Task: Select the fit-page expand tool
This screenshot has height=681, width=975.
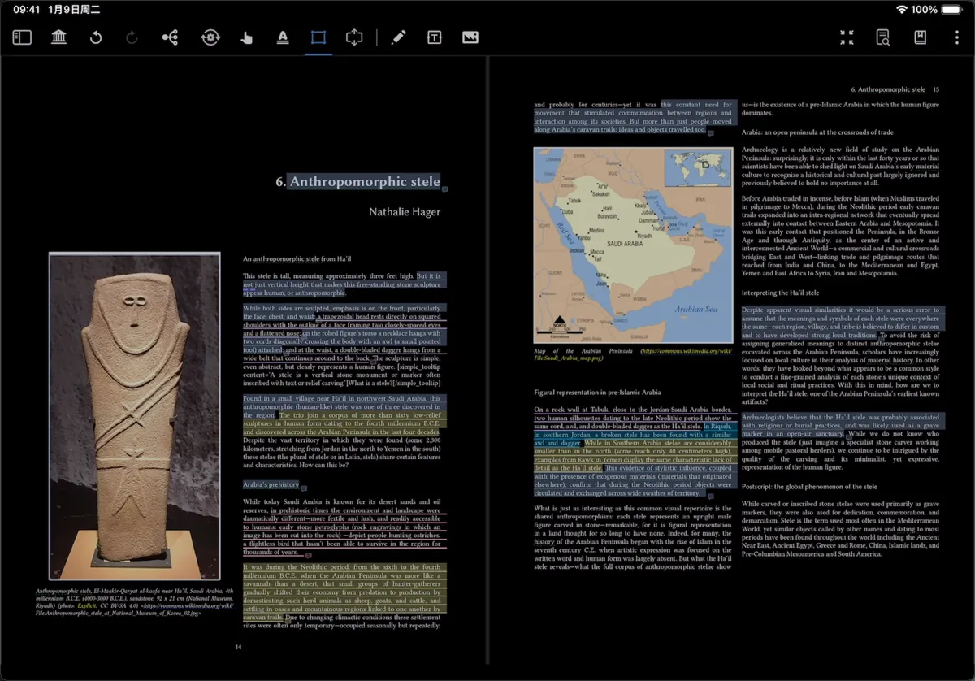Action: [354, 37]
